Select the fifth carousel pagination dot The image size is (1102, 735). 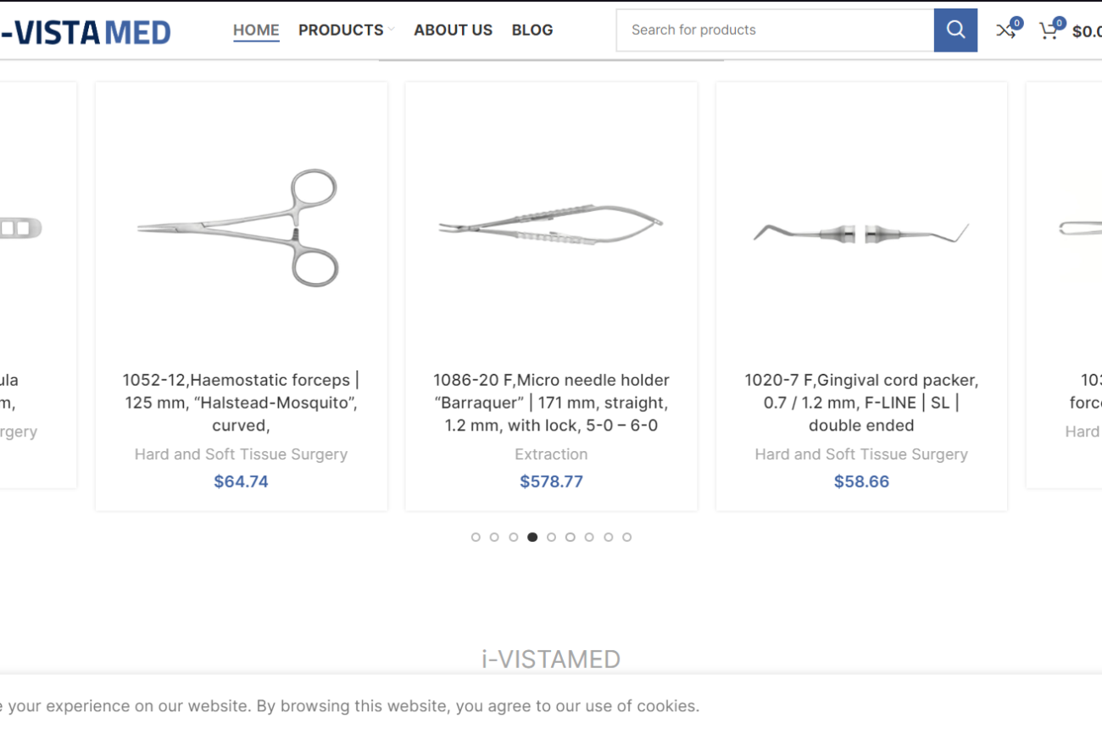[x=551, y=537]
